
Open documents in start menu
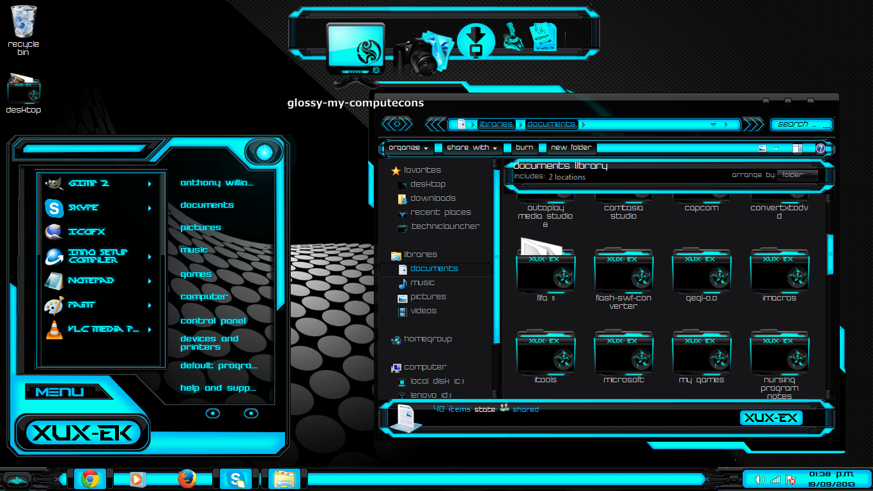point(207,205)
